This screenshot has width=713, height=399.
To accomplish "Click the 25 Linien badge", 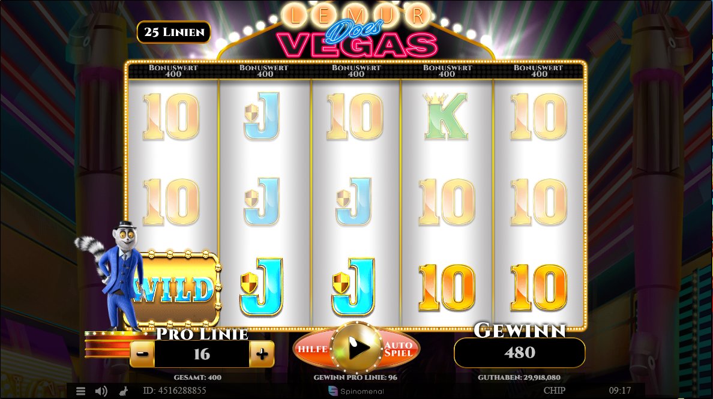I will click(173, 32).
